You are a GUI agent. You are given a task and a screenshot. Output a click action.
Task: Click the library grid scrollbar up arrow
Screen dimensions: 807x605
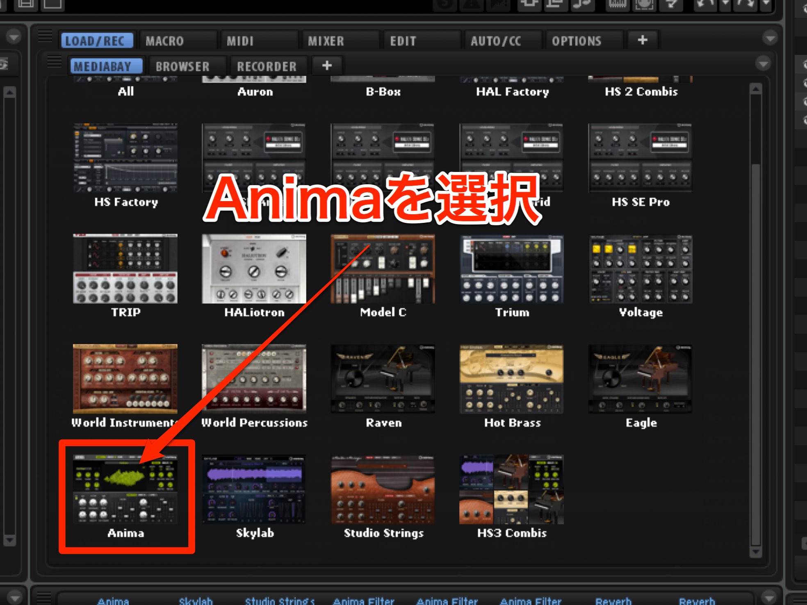(x=756, y=89)
